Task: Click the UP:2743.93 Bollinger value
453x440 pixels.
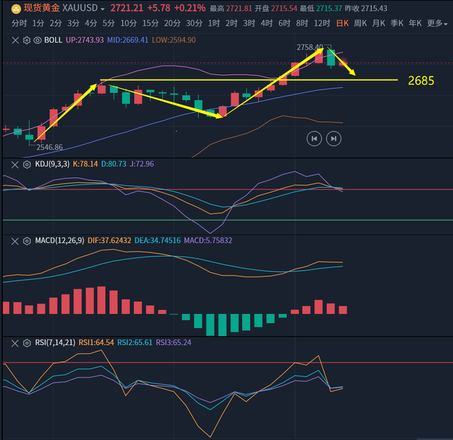Action: click(85, 40)
